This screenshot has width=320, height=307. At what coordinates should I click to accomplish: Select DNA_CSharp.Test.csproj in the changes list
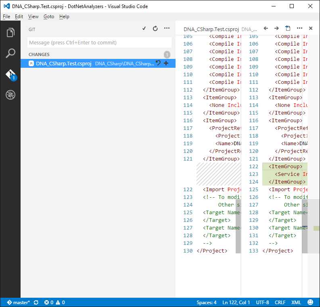point(98,63)
